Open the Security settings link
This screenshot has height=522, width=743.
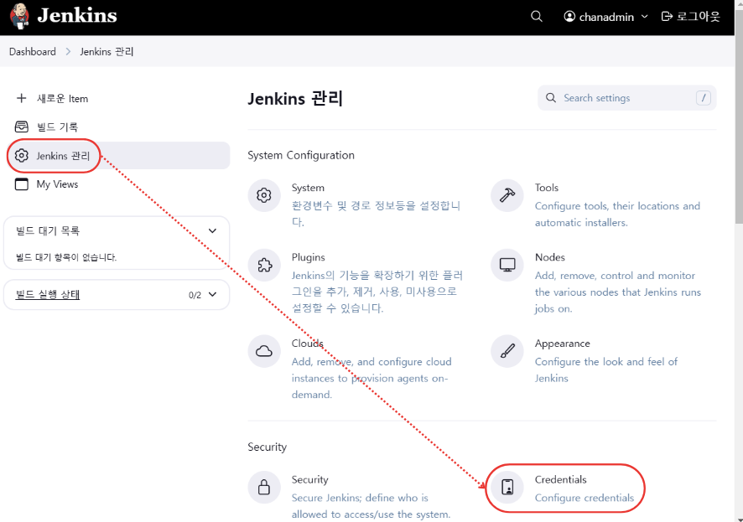click(310, 479)
